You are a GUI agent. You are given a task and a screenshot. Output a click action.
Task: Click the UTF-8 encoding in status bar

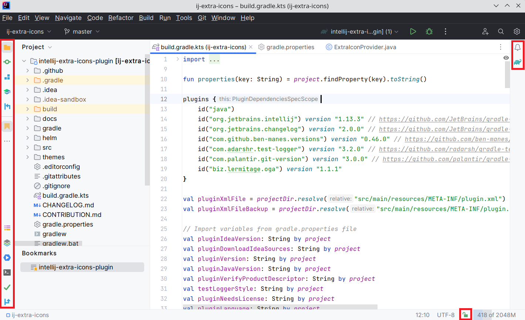(446, 315)
